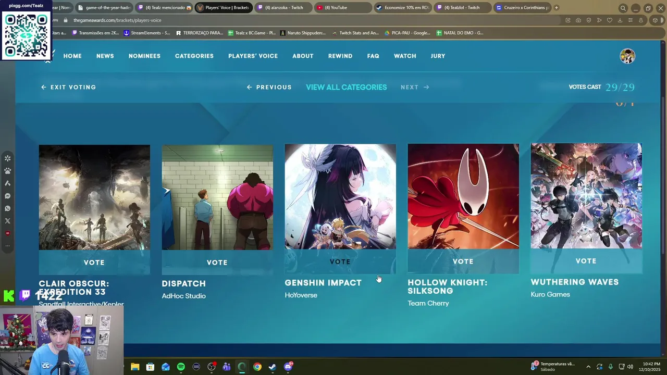Open WhatsApp in the browser sidebar
The image size is (667, 375).
pos(7,208)
